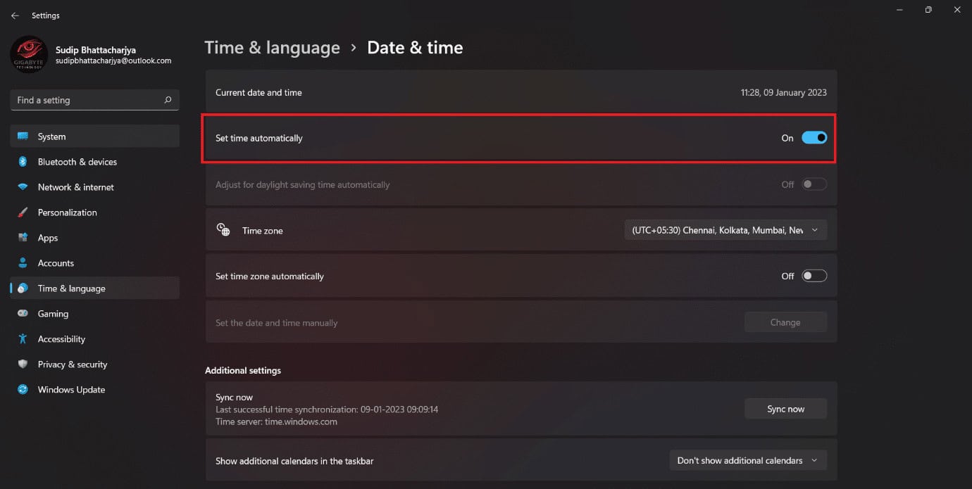Click the back arrow in title bar
Viewport: 972px width, 489px height.
point(15,15)
